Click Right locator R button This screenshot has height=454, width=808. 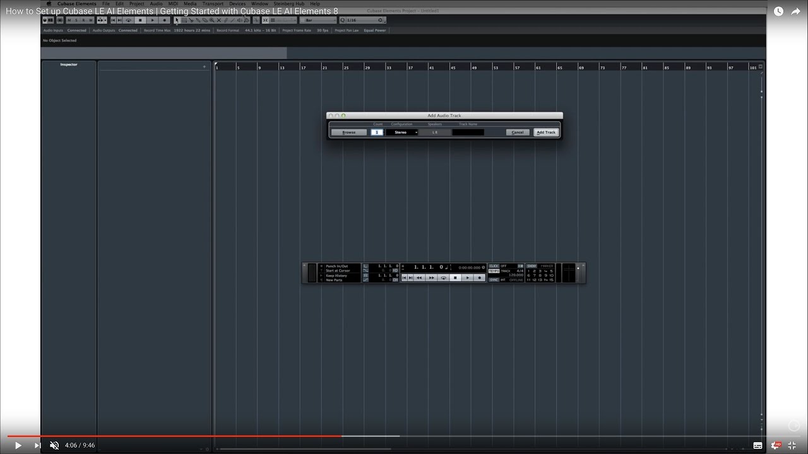point(365,276)
